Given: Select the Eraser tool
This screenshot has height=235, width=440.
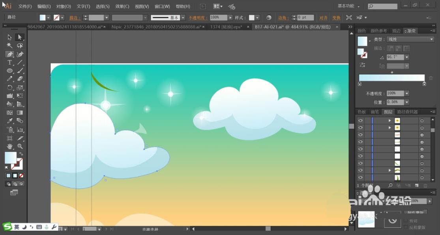Looking at the screenshot, I should pos(20,79).
